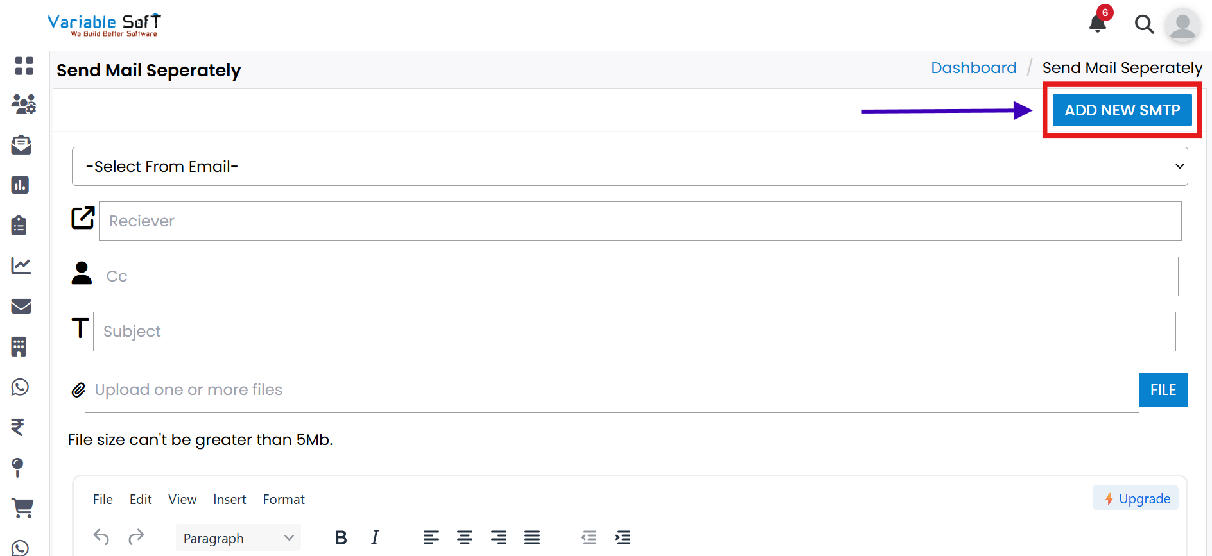
Task: Enable center text alignment
Action: tap(465, 537)
